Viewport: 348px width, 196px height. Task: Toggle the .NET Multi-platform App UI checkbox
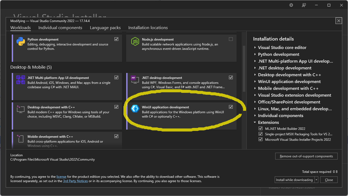point(116,78)
